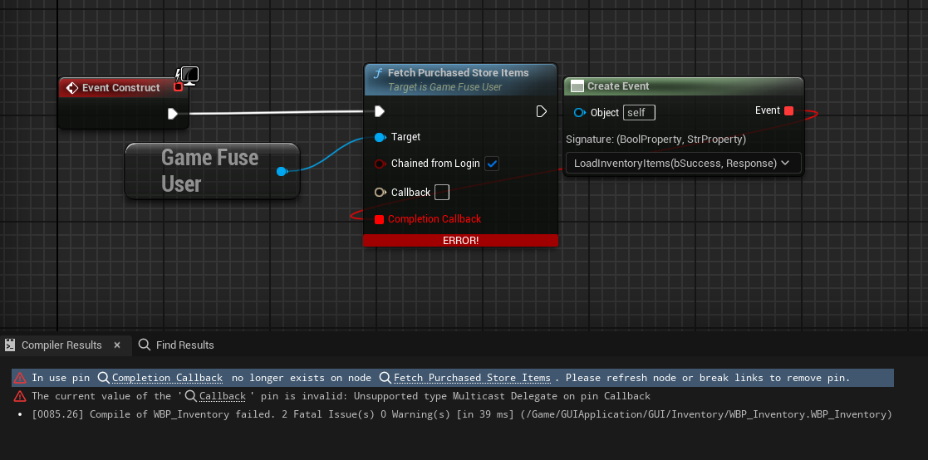This screenshot has height=460, width=928.
Task: Click the ERROR! banner on node
Action: [x=460, y=241]
